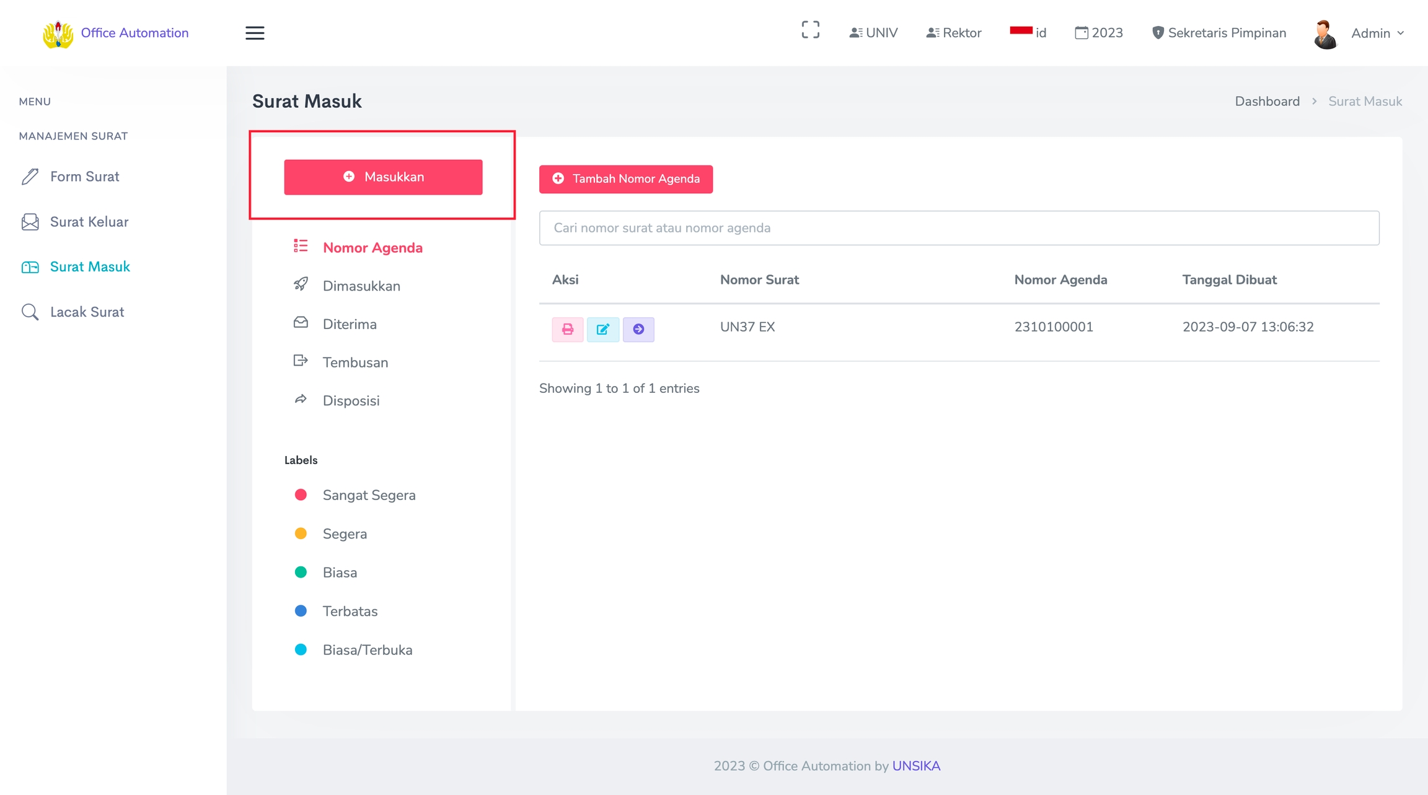Toggle the hamburger sidebar menu
This screenshot has width=1428, height=795.
255,33
